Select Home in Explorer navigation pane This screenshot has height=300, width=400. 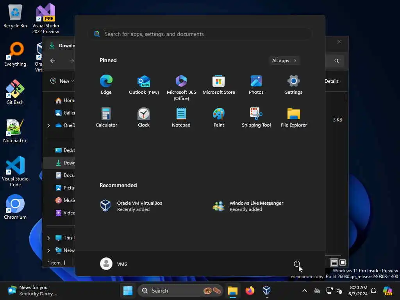point(65,100)
